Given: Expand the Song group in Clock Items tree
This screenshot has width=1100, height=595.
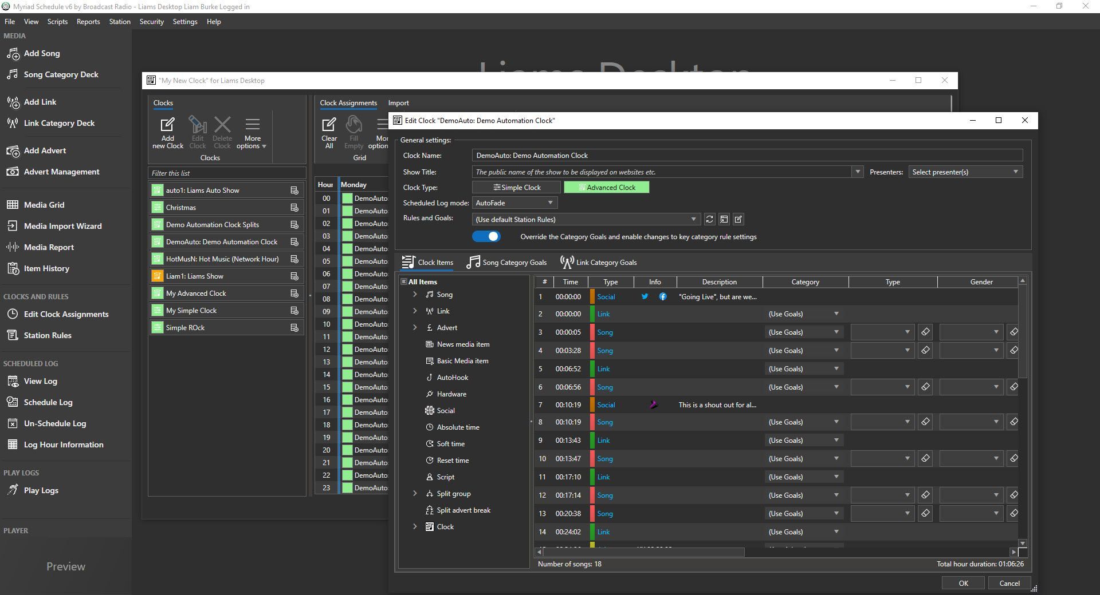Looking at the screenshot, I should point(415,294).
